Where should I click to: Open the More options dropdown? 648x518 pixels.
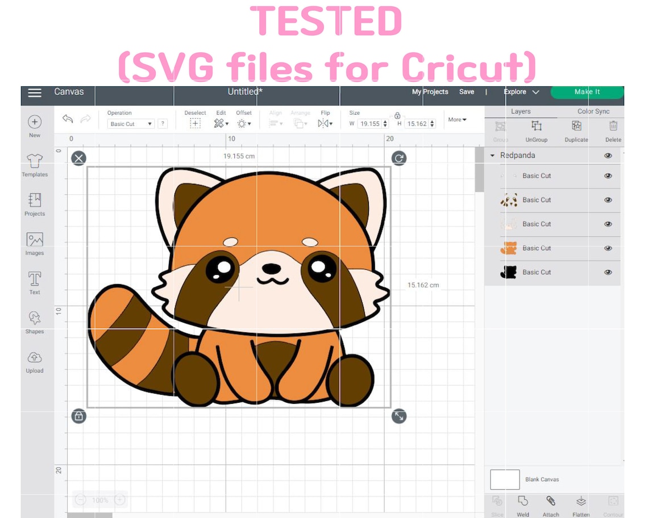click(456, 119)
